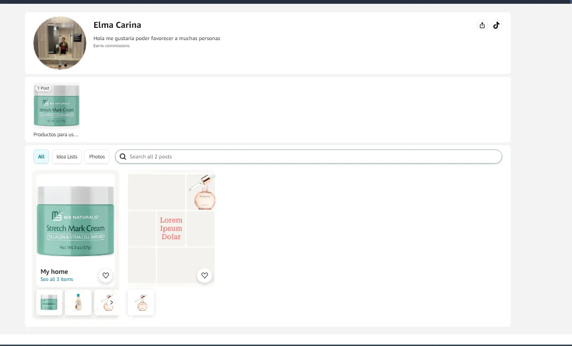Focus the Search all 2 posts field
The width and height of the screenshot is (572, 346).
[309, 157]
